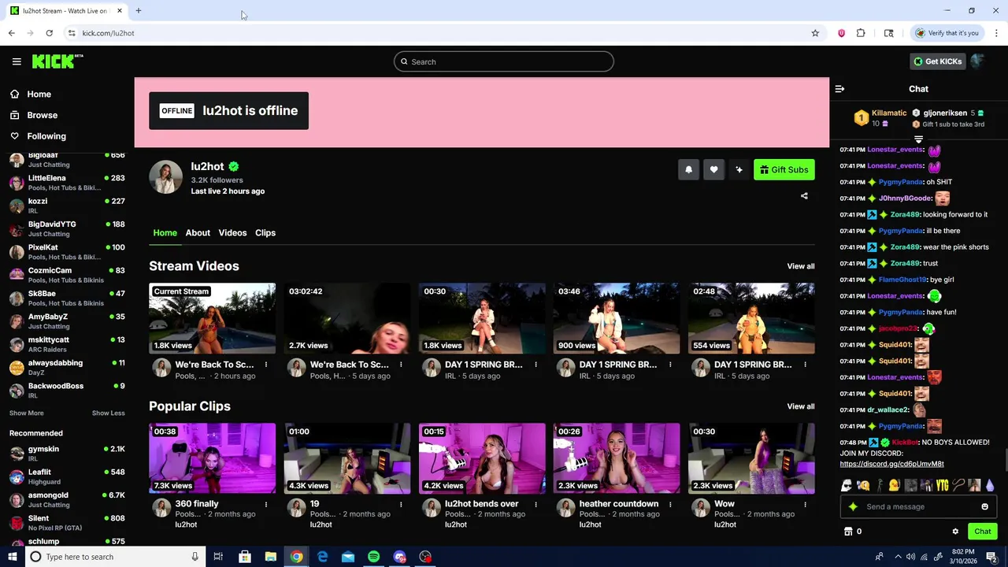Open File Explorer from taskbar

(x=270, y=557)
